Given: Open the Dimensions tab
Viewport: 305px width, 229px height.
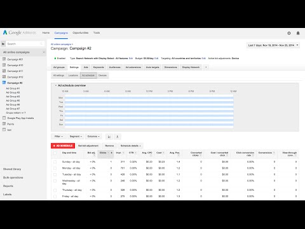Looking at the screenshot, I should pos(170,67).
